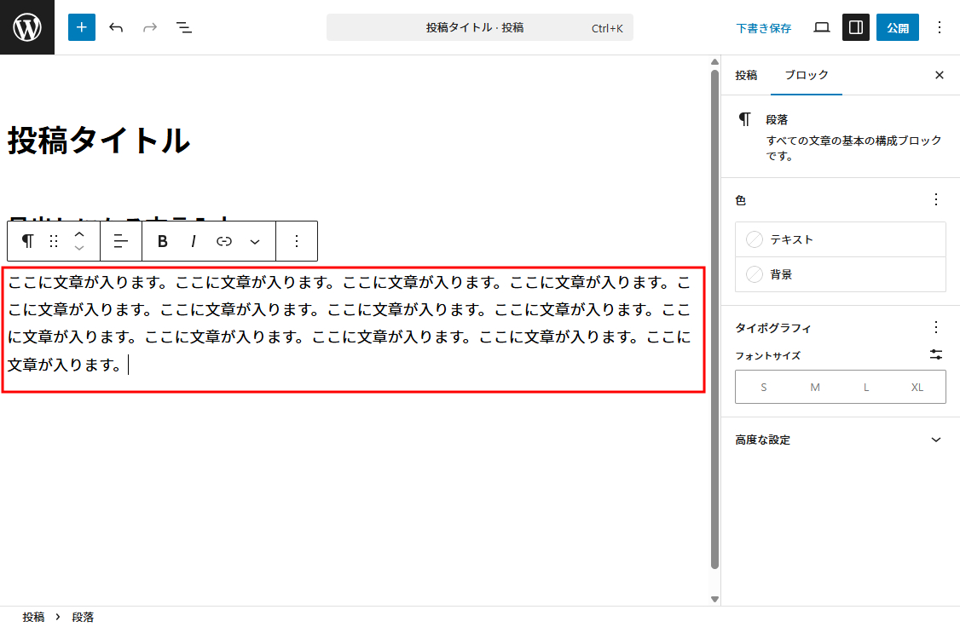Viewport: 960px width, 627px height.
Task: Click 段落 in the breadcrumb footer
Action: (83, 617)
